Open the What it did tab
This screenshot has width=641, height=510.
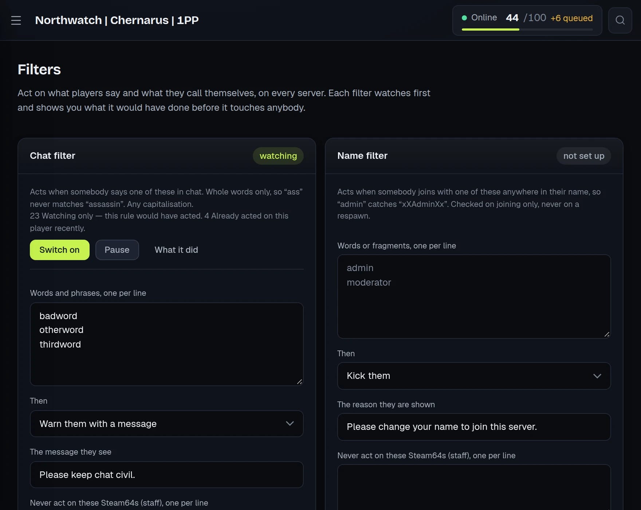tap(176, 250)
